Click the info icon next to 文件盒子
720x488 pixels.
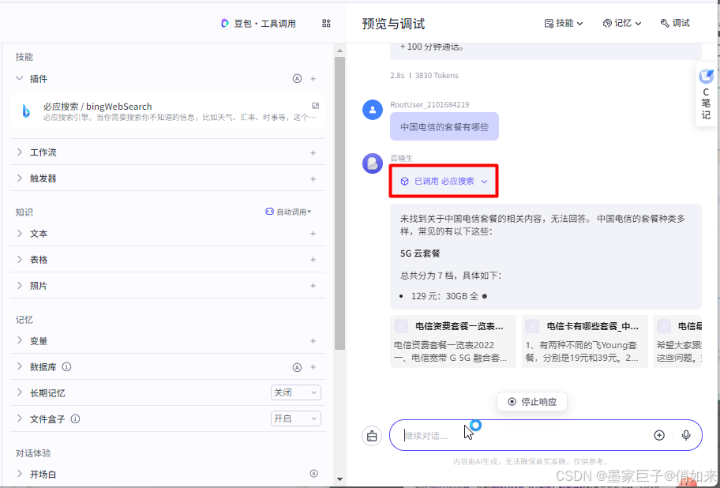point(75,419)
